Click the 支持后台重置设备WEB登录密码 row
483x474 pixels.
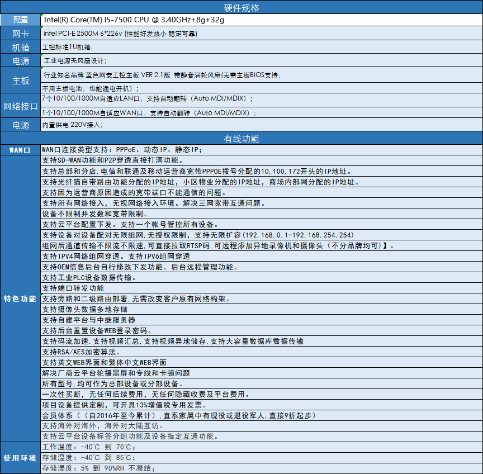262,331
